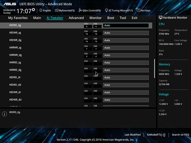Image resolution: width=191 pixels, height=143 pixels.
Task: Launch Qfan Control(F6)
Action: click(92, 10)
